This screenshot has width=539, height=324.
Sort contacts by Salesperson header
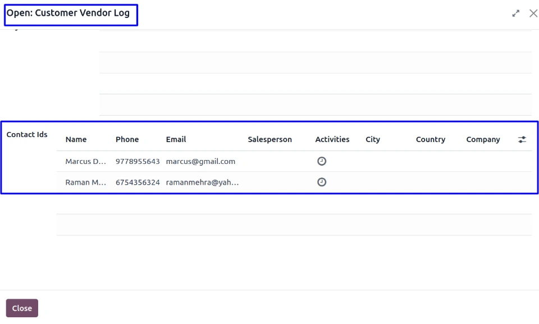[269, 140]
